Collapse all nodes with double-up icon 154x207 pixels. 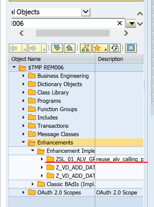70,48
